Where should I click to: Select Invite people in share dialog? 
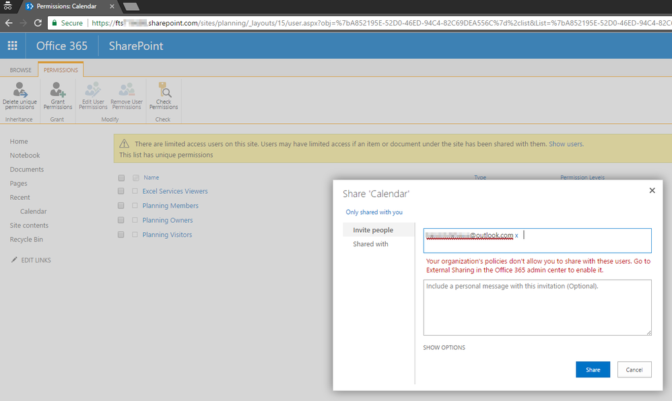pos(373,230)
